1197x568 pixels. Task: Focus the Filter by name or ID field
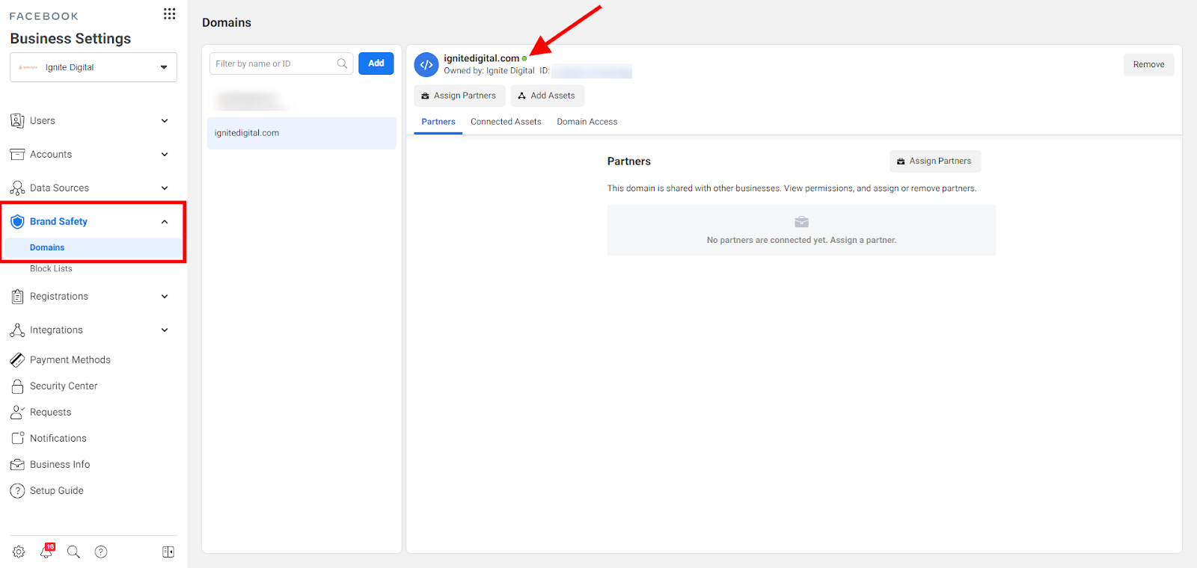point(281,64)
